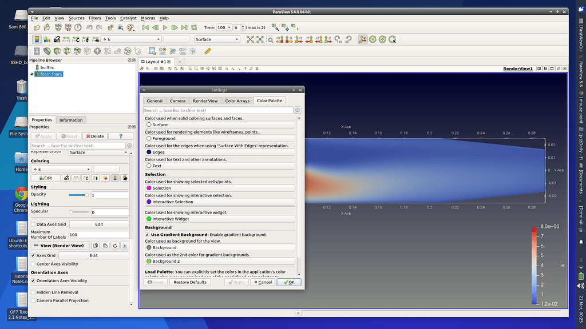Open a file using the Open folder icon
586x329 pixels.
tap(37, 27)
